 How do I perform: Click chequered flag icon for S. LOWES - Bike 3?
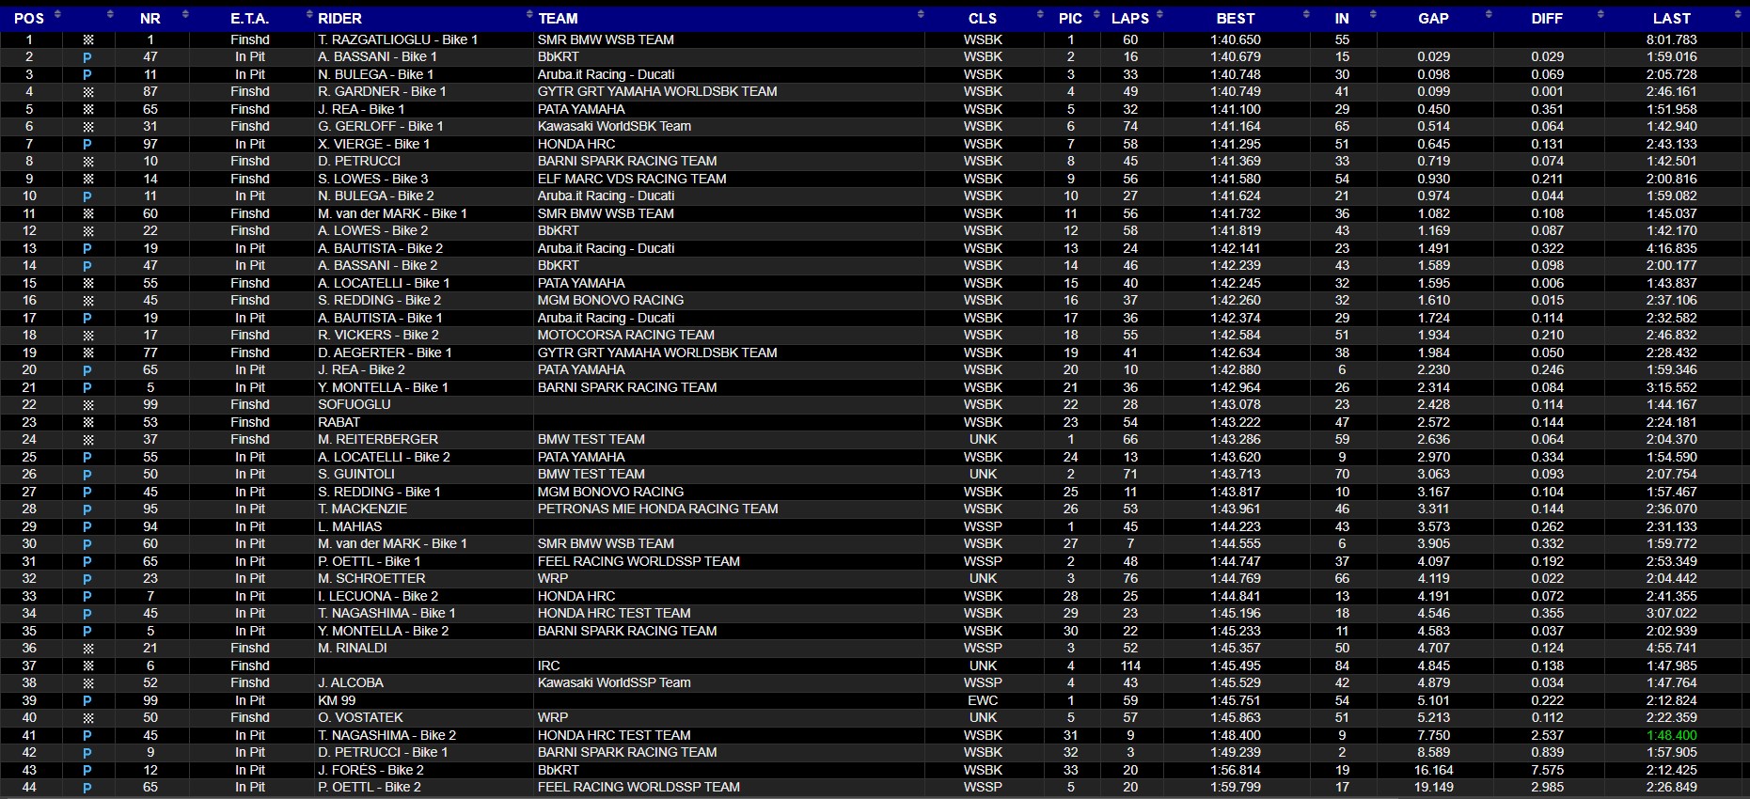87,180
